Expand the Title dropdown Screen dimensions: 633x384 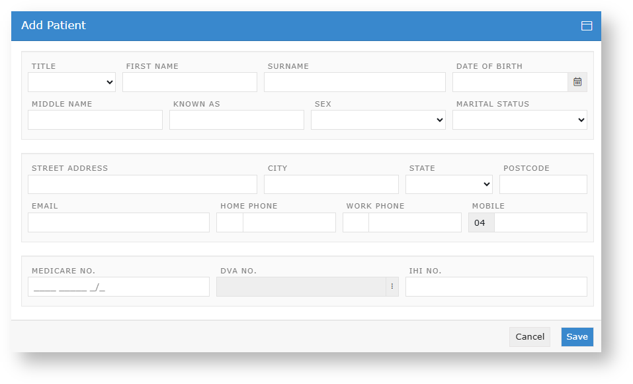[71, 82]
